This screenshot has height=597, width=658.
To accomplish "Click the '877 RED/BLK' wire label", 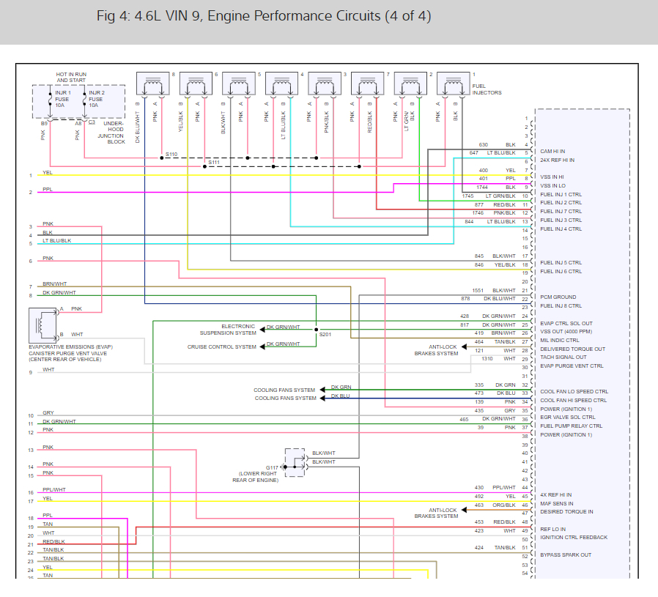I will pyautogui.click(x=495, y=204).
